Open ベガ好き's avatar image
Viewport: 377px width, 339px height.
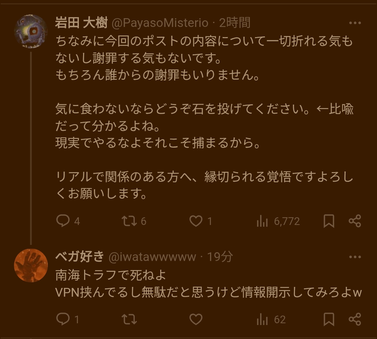pyautogui.click(x=31, y=266)
